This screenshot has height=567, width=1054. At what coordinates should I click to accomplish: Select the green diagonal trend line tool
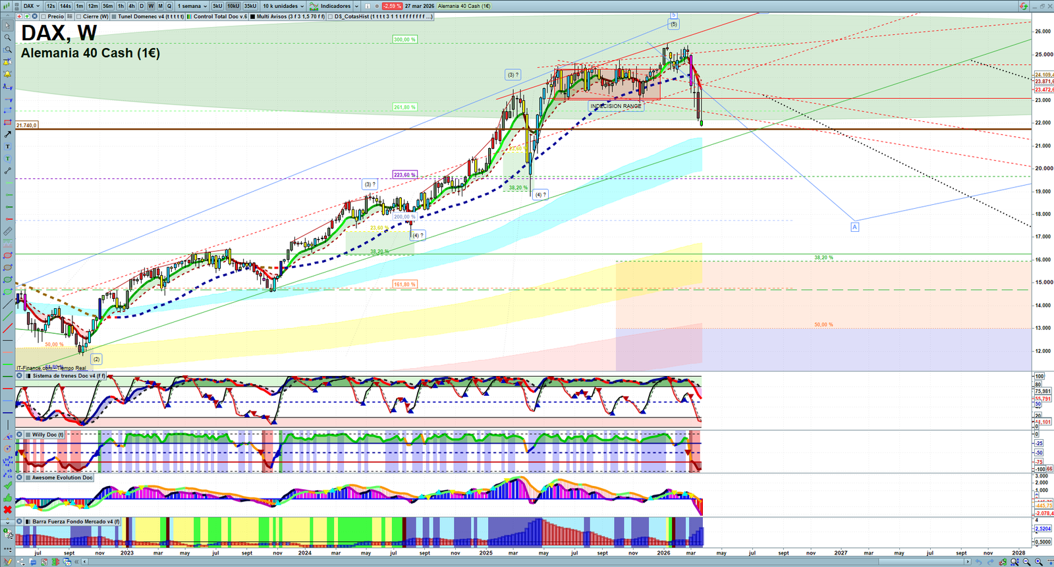tap(7, 316)
